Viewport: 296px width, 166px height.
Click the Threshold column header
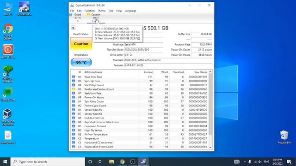177,72
